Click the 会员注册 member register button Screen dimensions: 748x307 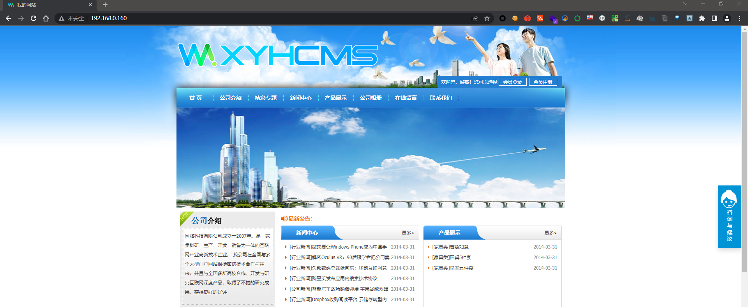[543, 82]
